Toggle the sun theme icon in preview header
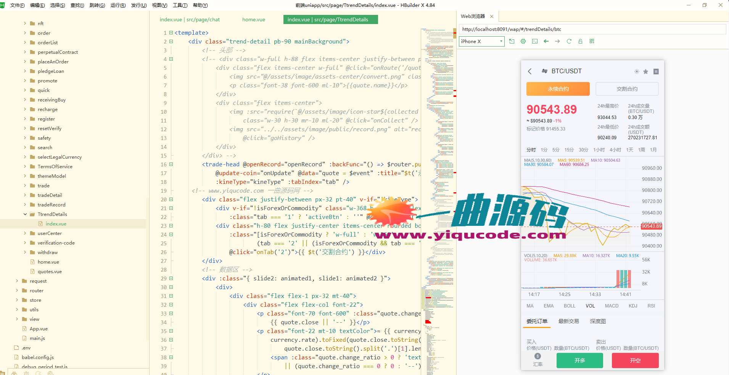The image size is (729, 375). (x=636, y=71)
